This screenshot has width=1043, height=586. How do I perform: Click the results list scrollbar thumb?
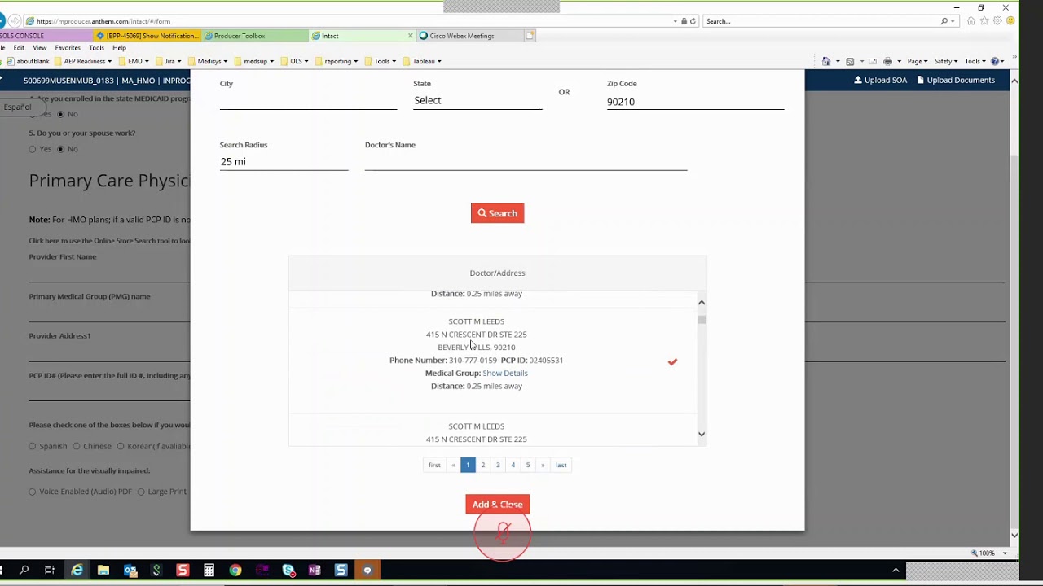(x=702, y=319)
